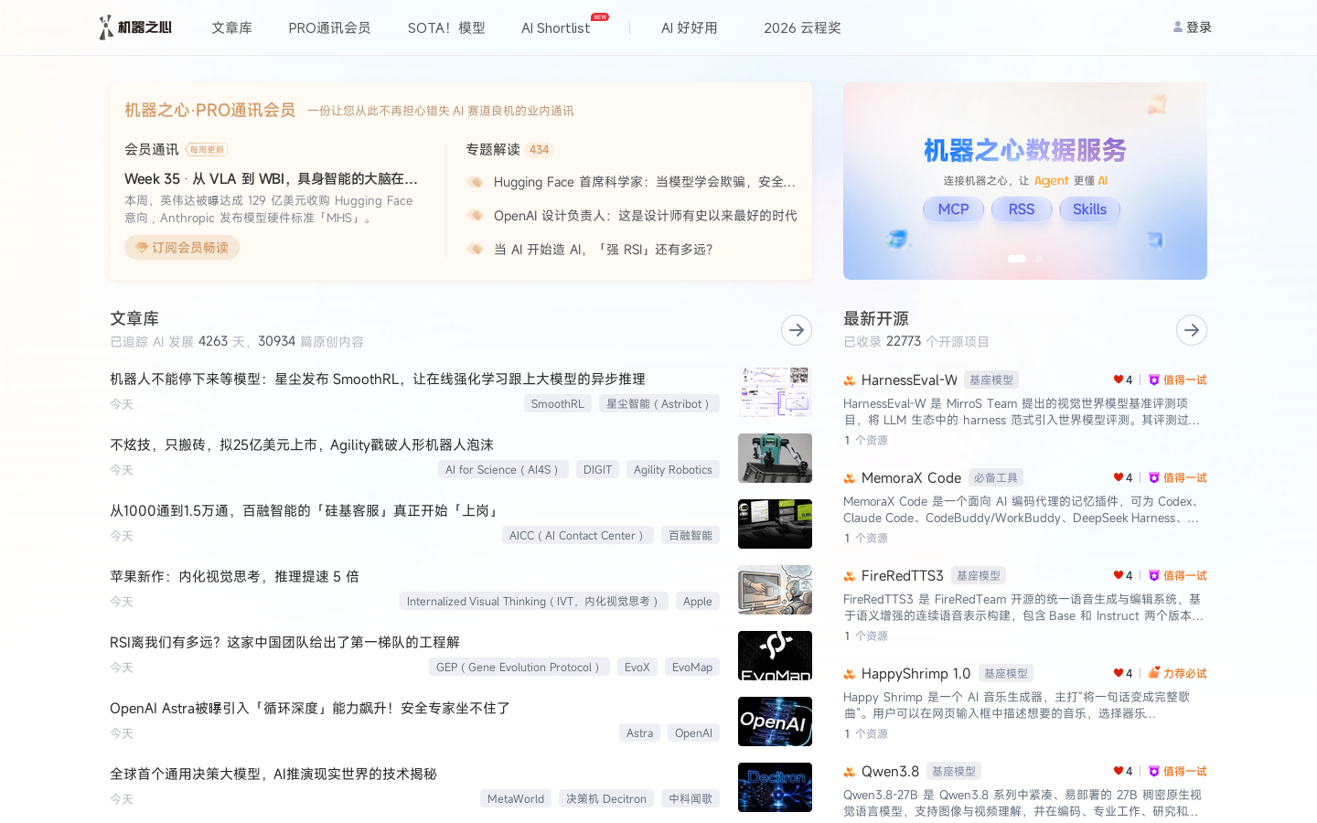Click GEP ( Gene Evolution Protocol ) tag

click(519, 668)
